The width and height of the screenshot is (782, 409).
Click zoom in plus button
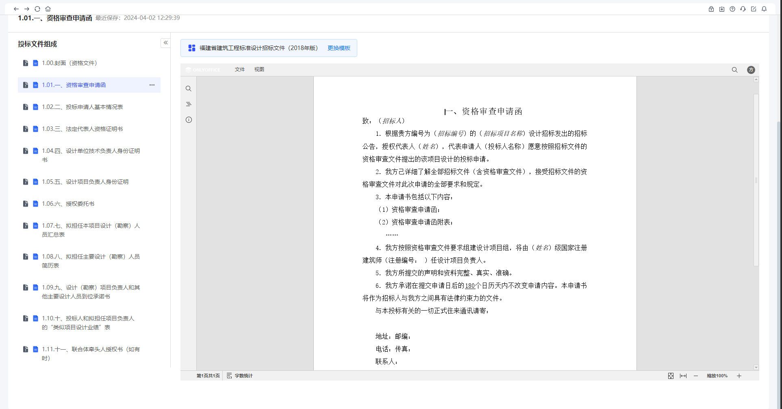tap(739, 376)
